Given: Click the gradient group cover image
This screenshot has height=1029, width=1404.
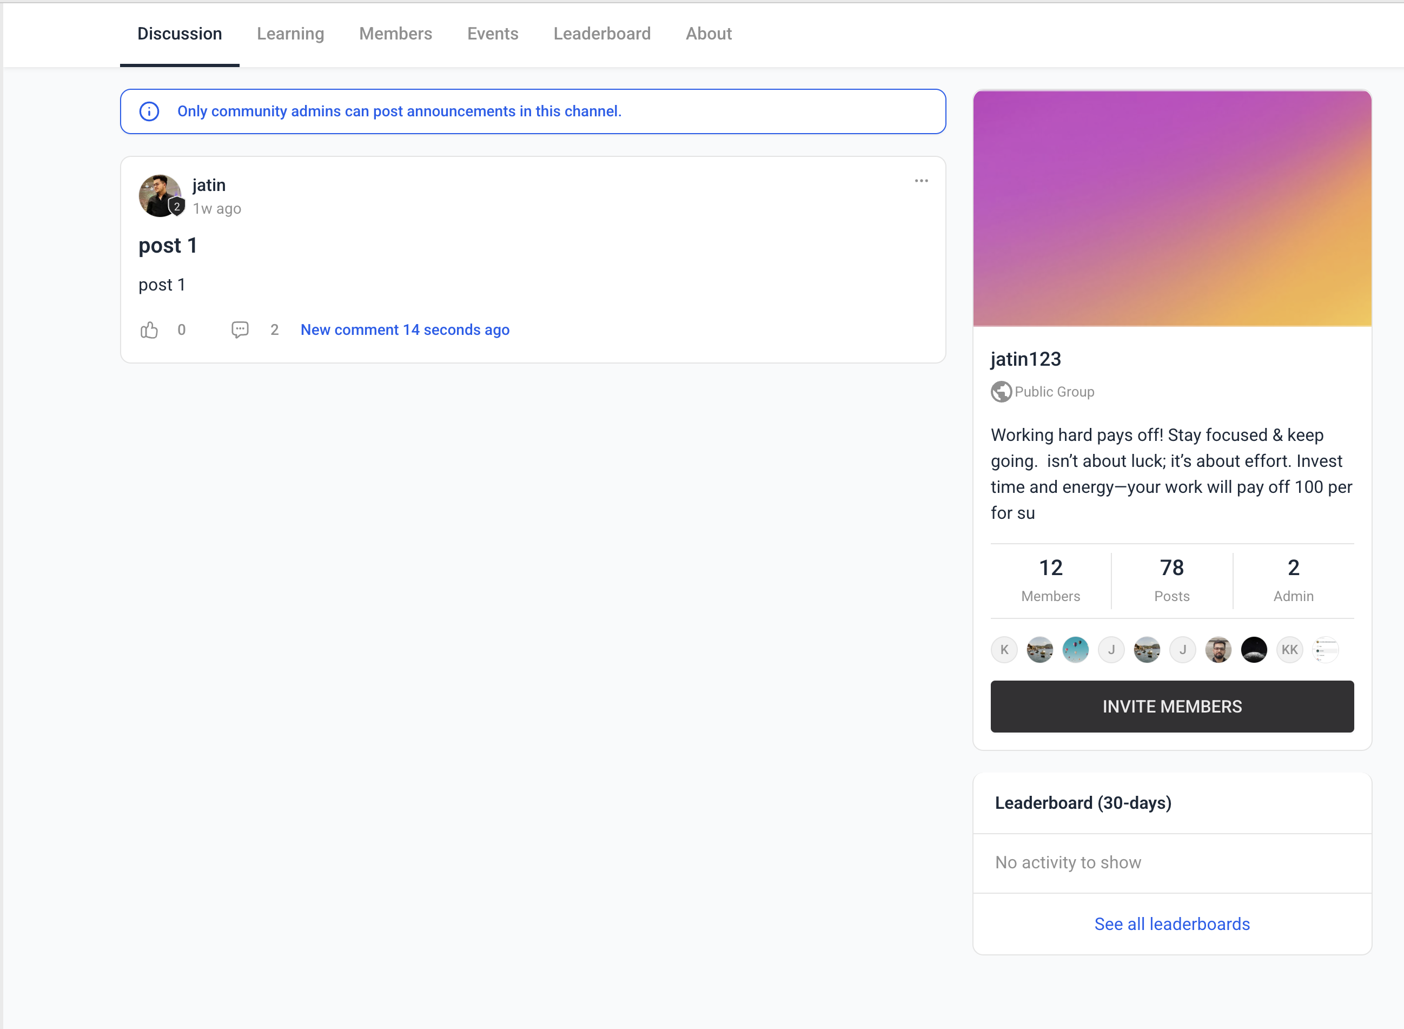Looking at the screenshot, I should click(1172, 208).
